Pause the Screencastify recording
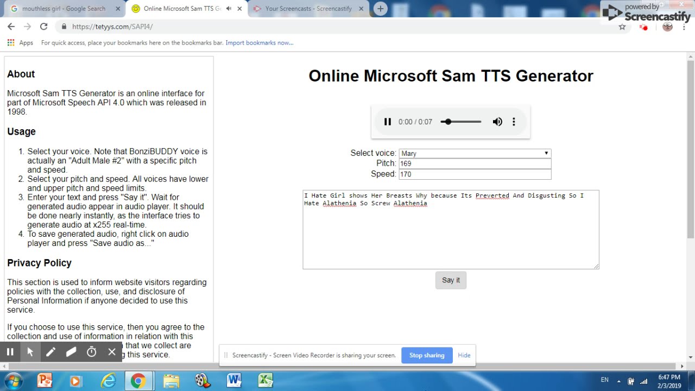 click(x=10, y=352)
